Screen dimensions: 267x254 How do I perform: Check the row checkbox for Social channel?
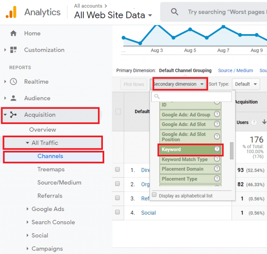click(118, 212)
